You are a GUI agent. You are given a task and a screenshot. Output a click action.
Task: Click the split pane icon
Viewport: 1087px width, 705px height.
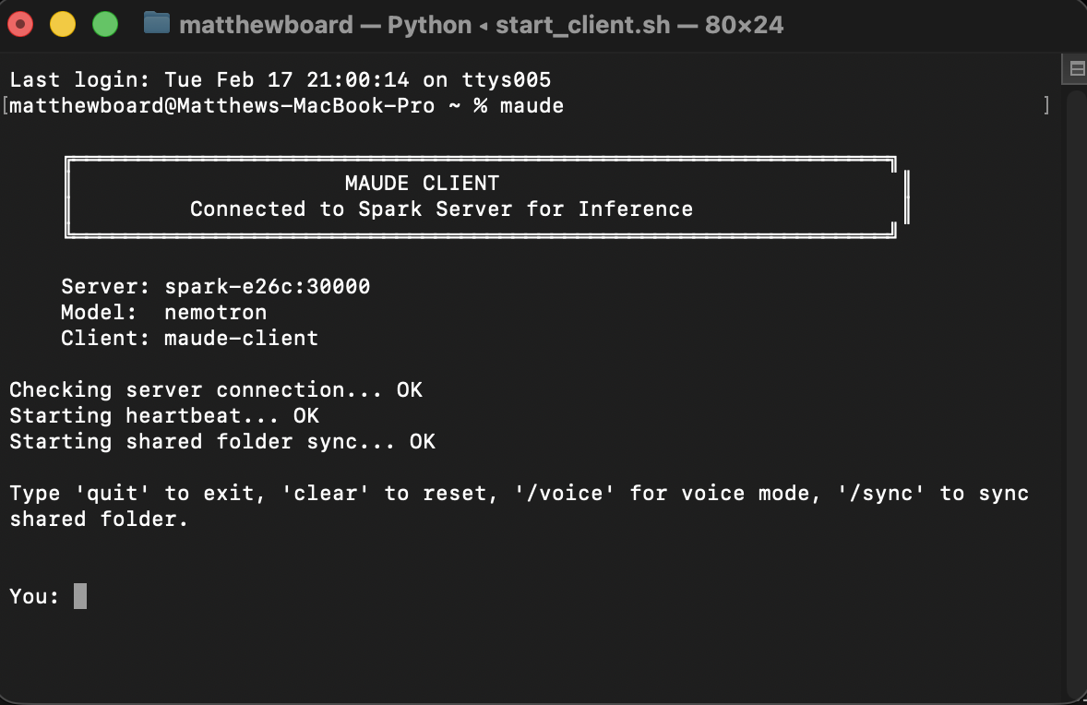(x=1076, y=68)
